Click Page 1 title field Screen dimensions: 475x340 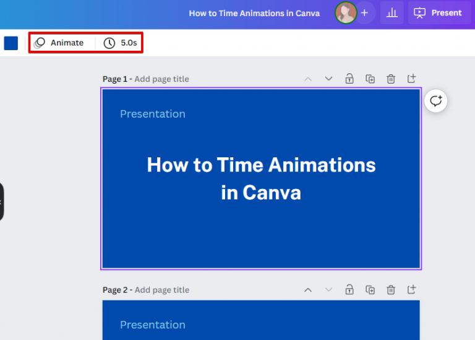(161, 79)
